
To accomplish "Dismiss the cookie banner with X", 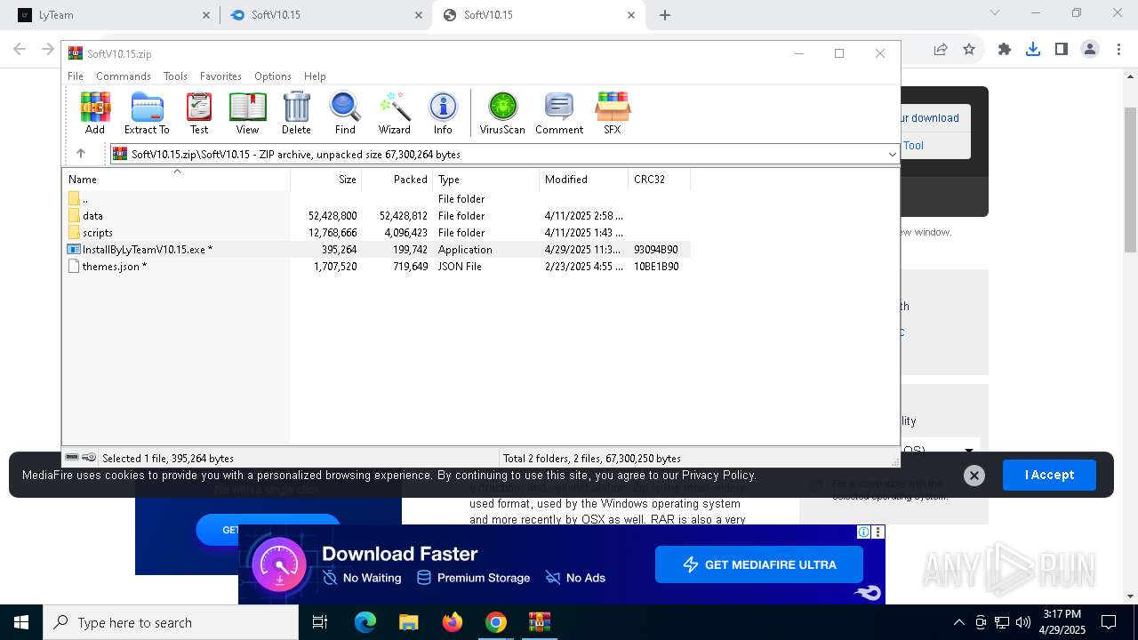I will [974, 476].
